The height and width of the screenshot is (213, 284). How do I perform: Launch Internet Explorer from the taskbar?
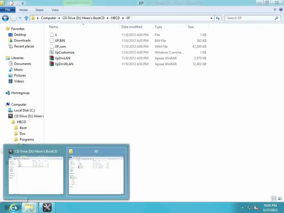(x=13, y=207)
